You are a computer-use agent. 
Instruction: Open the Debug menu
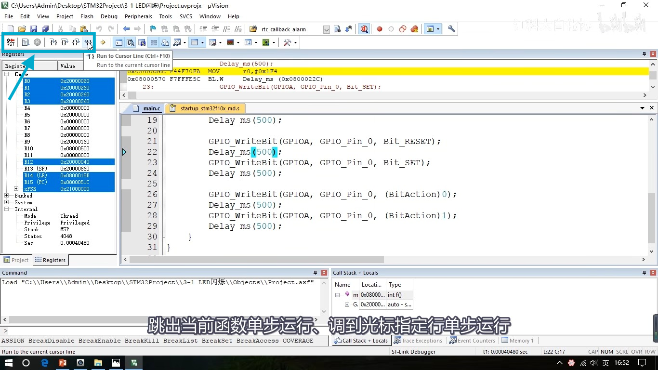click(x=109, y=16)
